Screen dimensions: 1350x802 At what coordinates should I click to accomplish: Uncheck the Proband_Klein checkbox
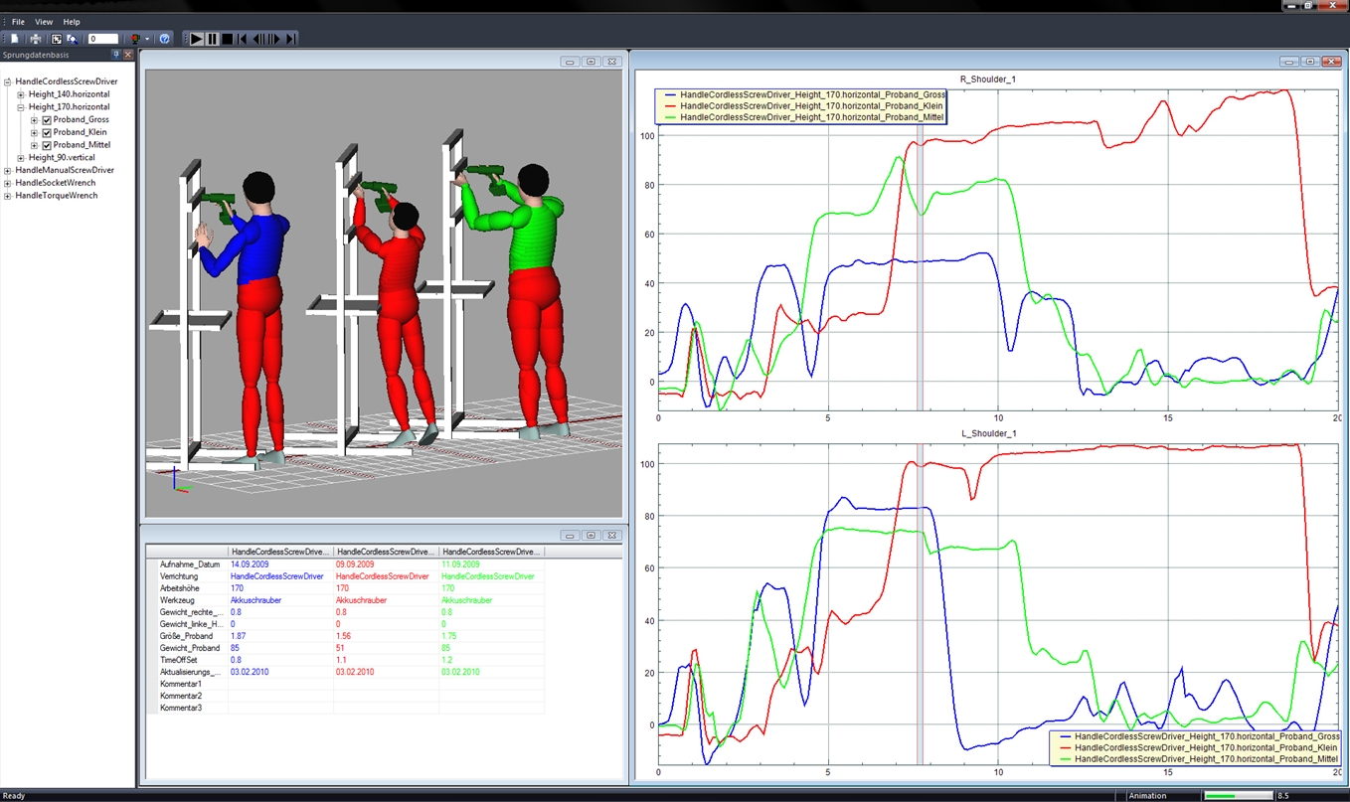click(47, 132)
